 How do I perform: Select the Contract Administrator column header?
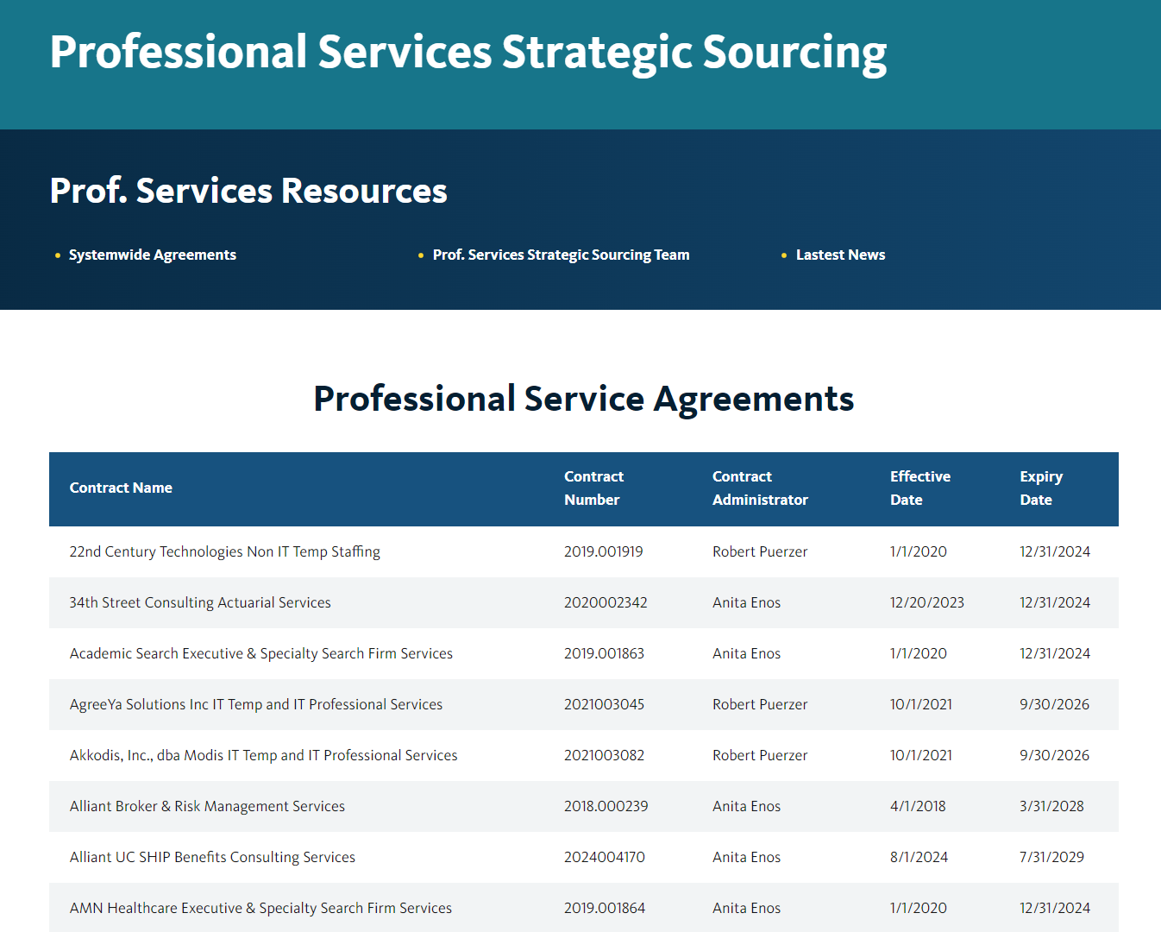click(760, 488)
